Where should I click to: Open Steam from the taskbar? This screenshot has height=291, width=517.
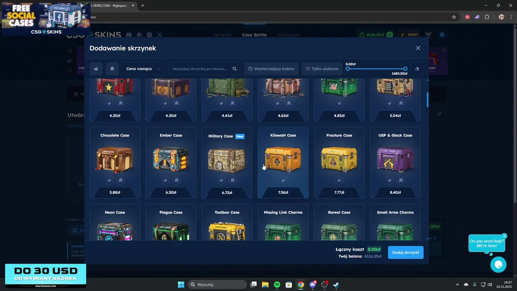(336, 285)
